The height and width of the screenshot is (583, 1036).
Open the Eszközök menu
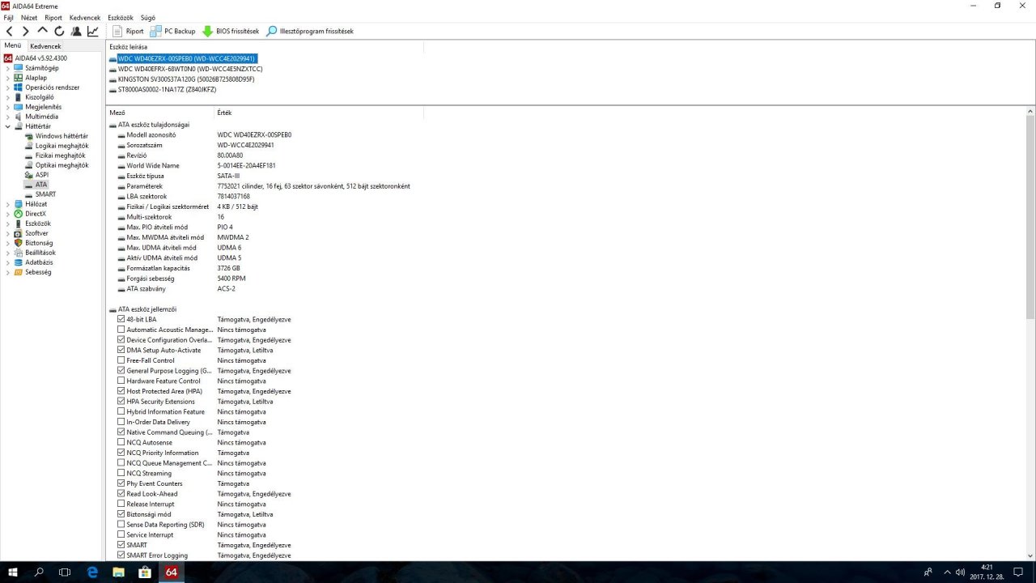coord(121,17)
